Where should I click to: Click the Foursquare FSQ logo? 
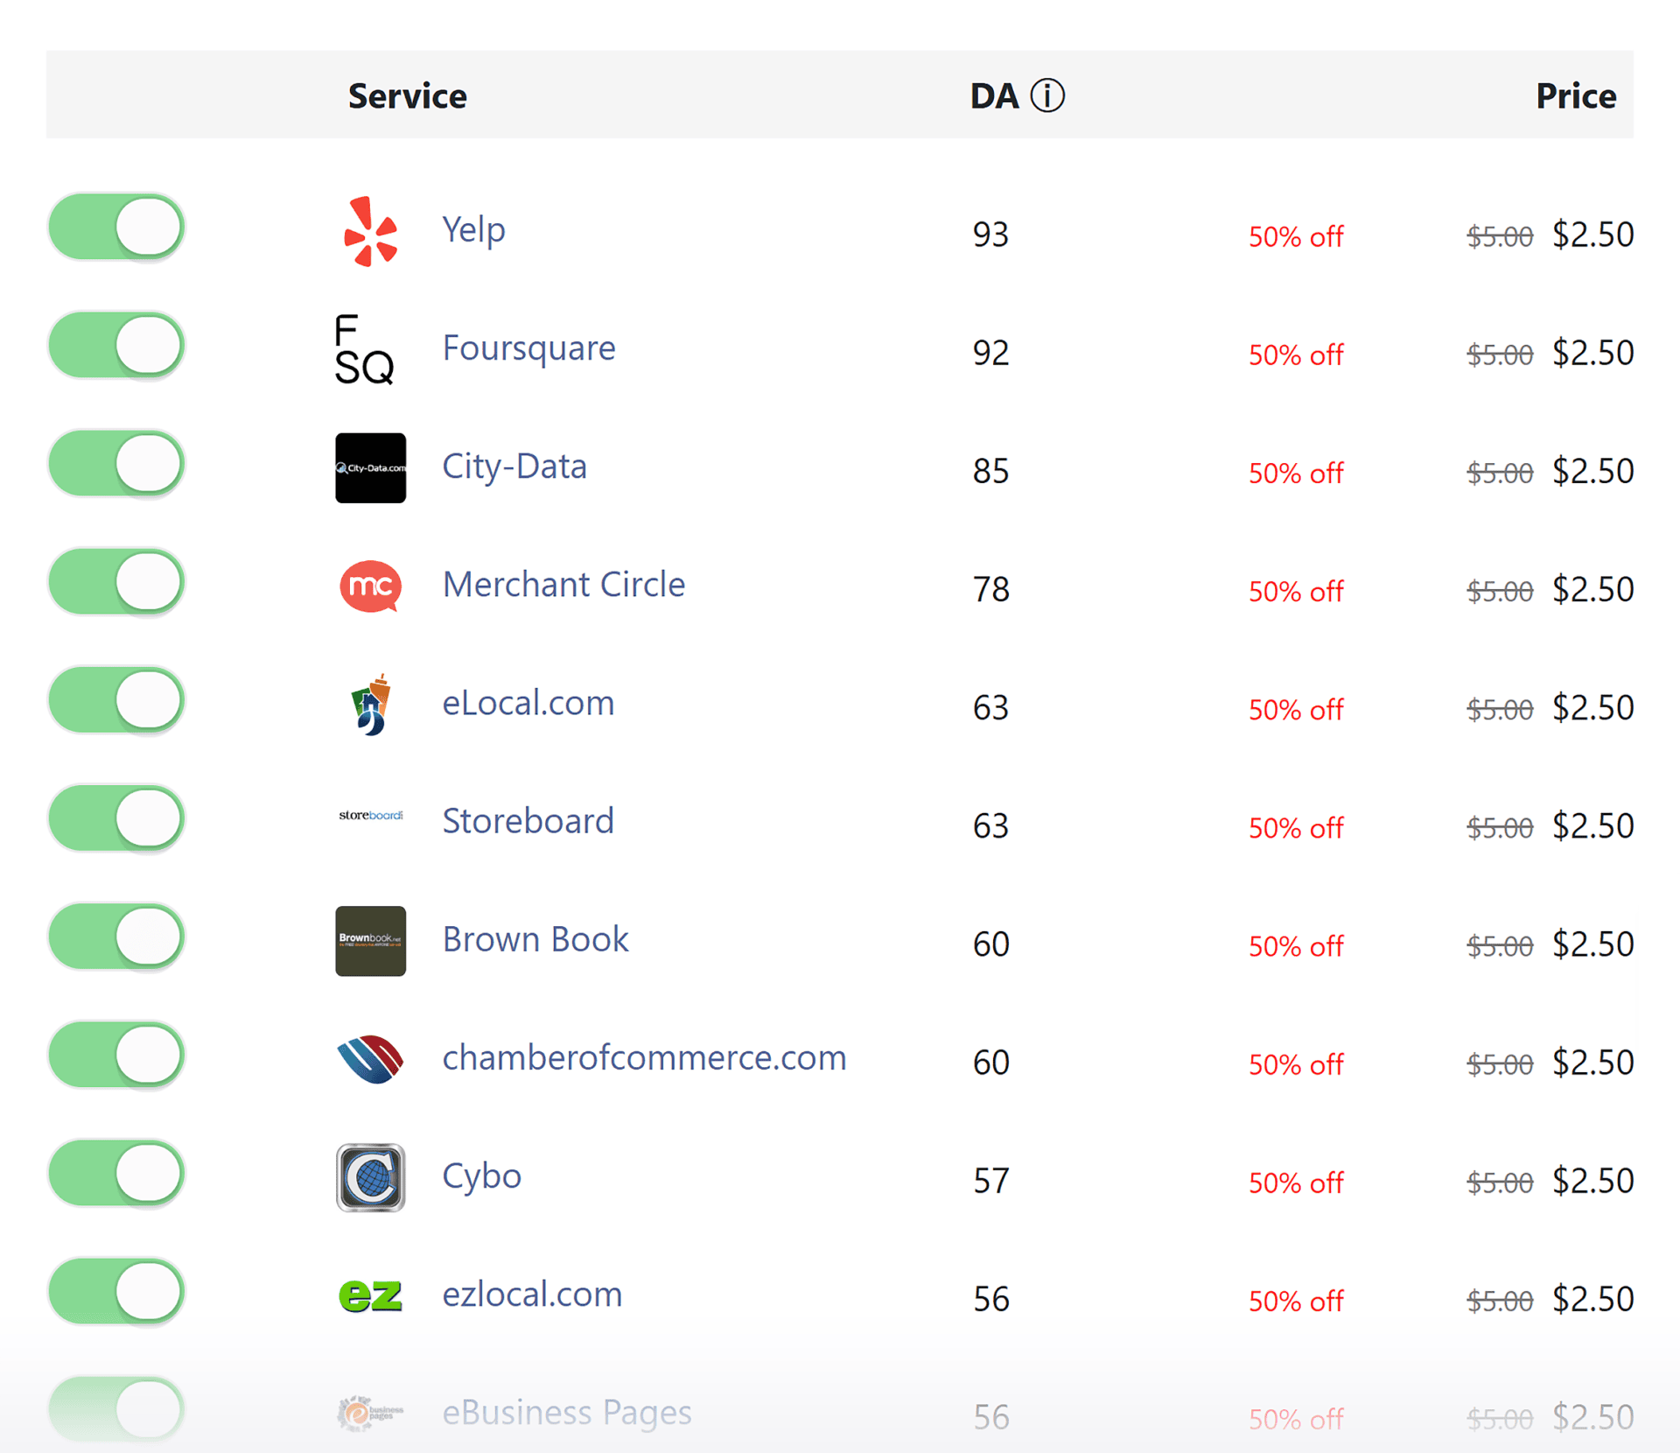(365, 350)
